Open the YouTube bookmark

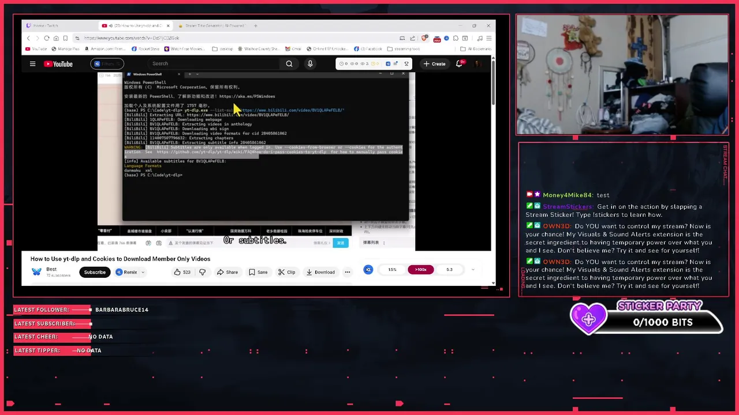point(36,49)
